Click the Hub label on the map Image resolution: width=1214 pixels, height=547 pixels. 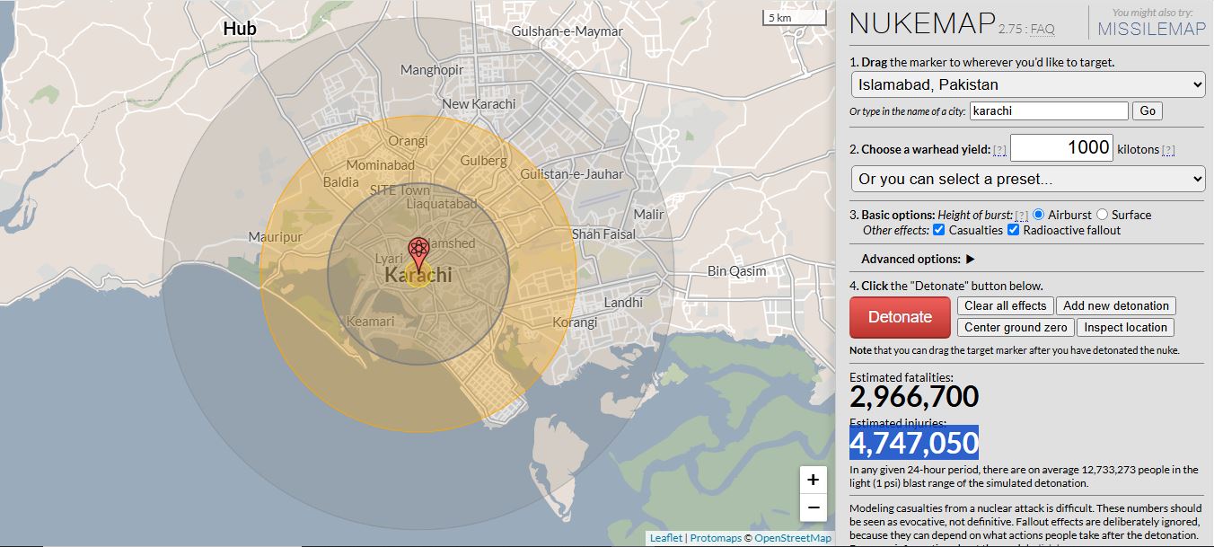[x=240, y=29]
